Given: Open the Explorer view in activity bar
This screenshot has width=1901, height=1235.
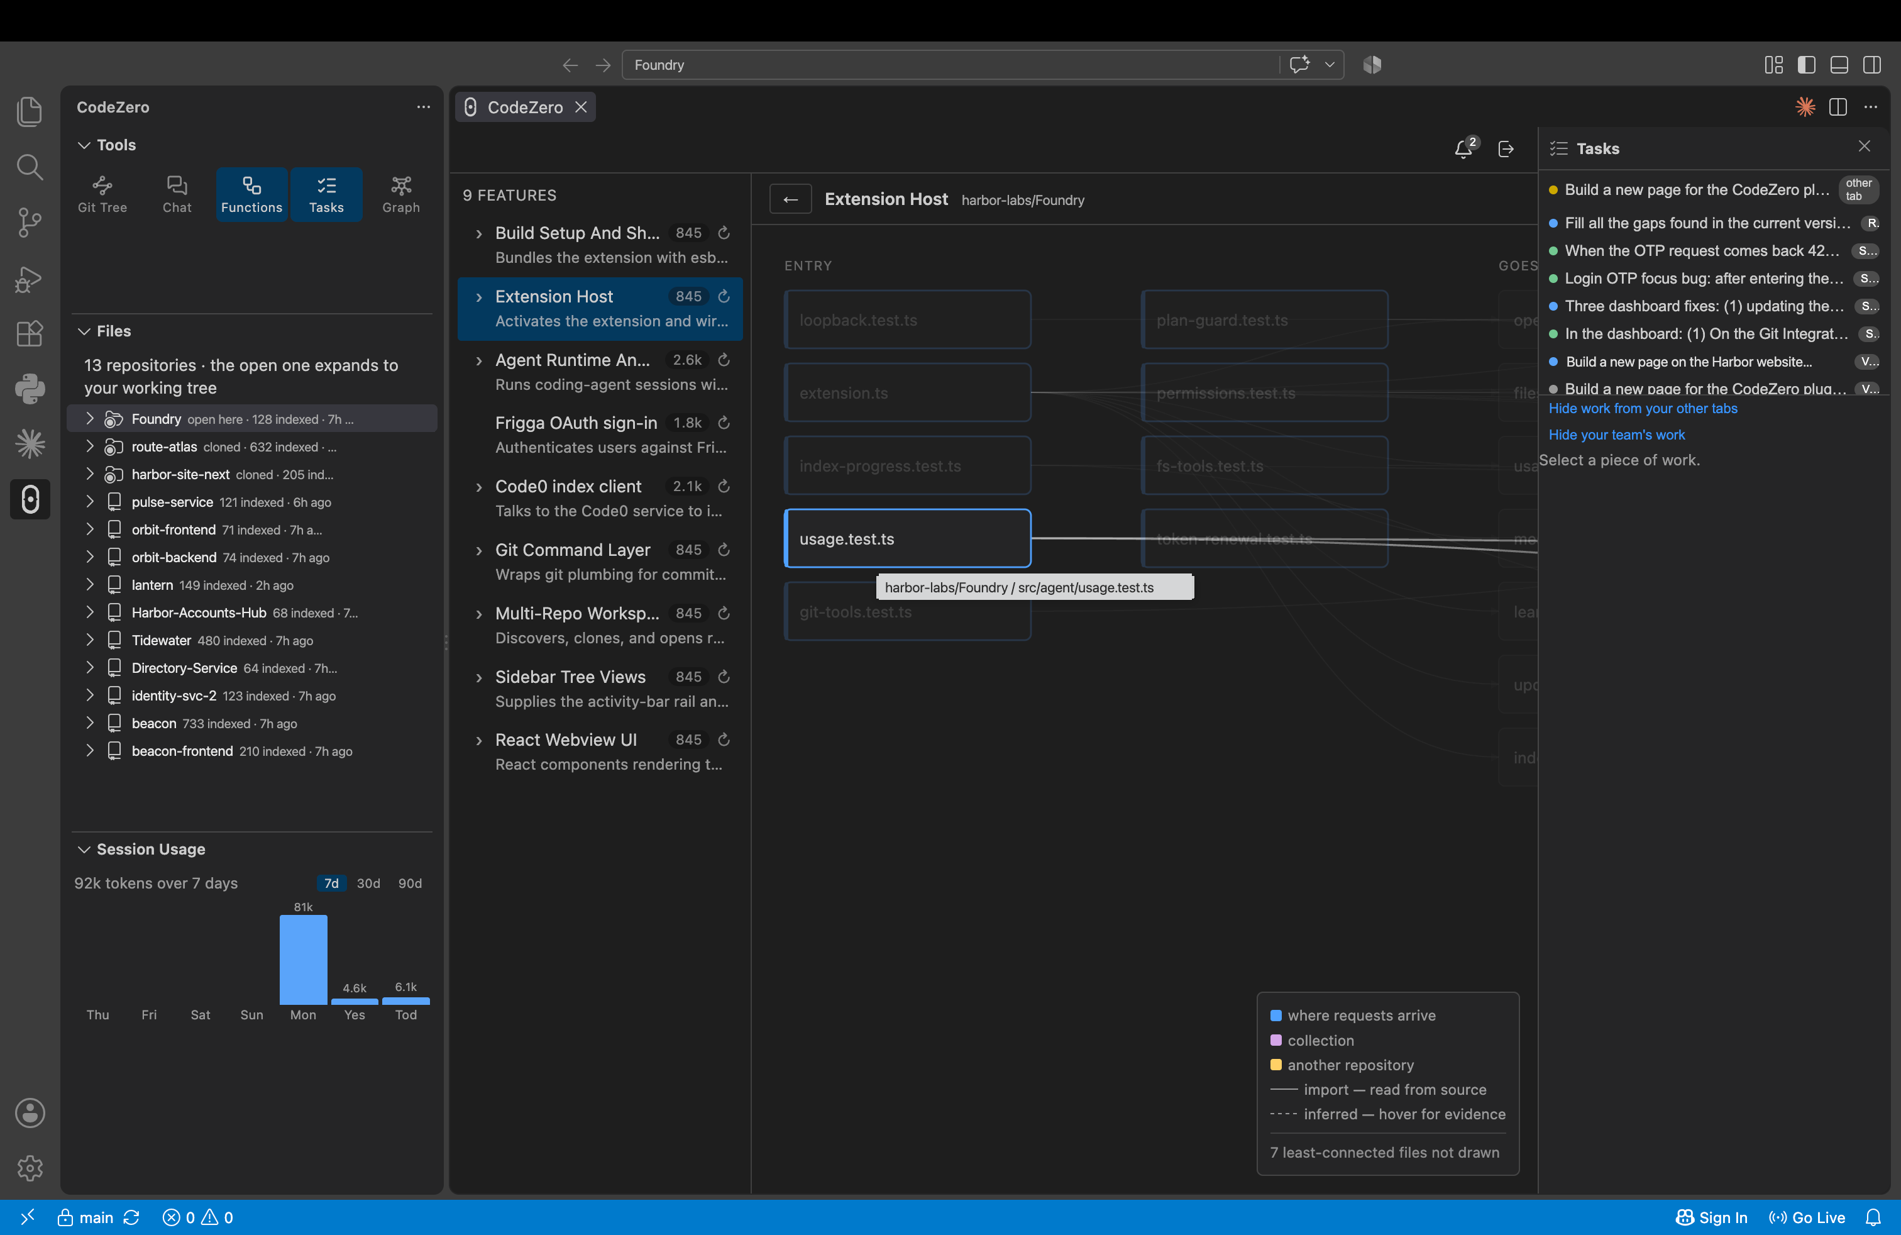Looking at the screenshot, I should point(30,111).
